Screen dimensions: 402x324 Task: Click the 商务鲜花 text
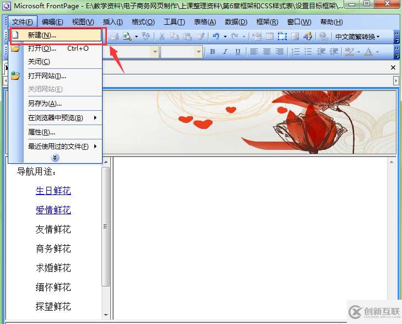coord(53,249)
